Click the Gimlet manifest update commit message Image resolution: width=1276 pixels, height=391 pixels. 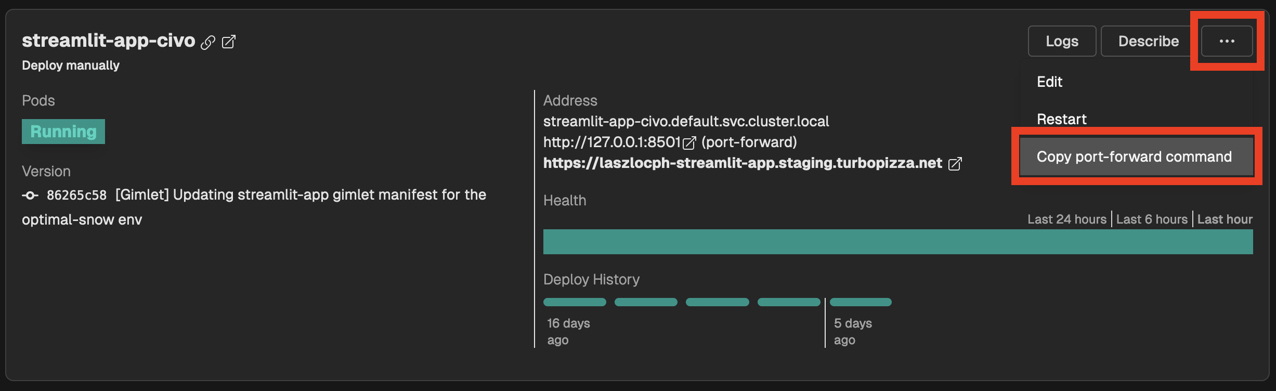(254, 207)
